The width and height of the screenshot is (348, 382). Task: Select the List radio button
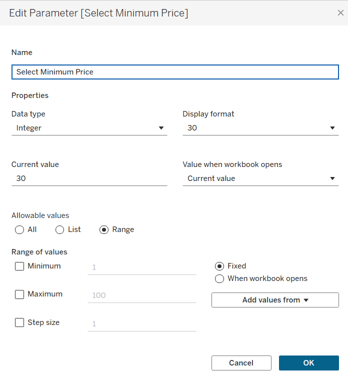[x=59, y=230]
